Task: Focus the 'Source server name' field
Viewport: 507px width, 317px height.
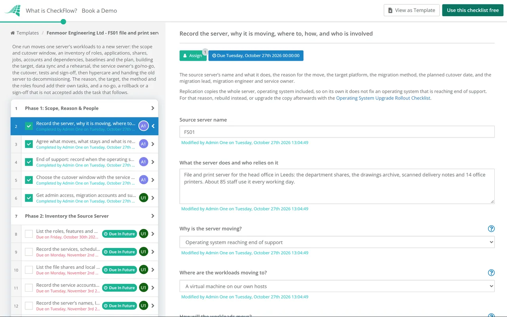Action: [337, 132]
